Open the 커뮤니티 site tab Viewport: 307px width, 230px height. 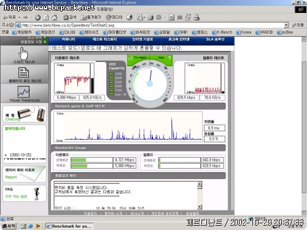click(x=68, y=39)
